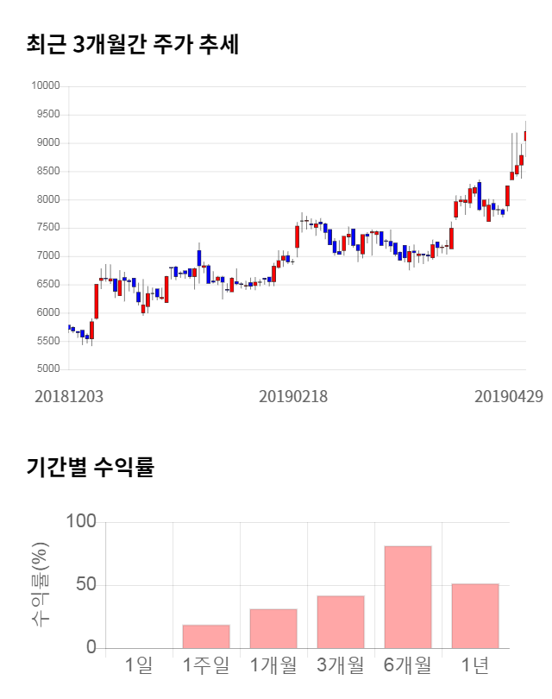Select the 6개월 x-axis label
Screen dimensions: 552x699
coord(408,665)
